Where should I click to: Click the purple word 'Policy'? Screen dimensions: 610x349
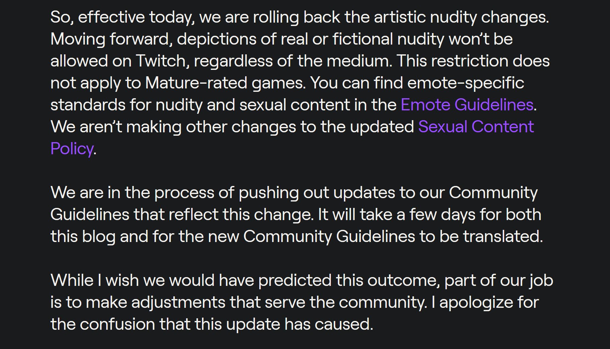click(72, 149)
